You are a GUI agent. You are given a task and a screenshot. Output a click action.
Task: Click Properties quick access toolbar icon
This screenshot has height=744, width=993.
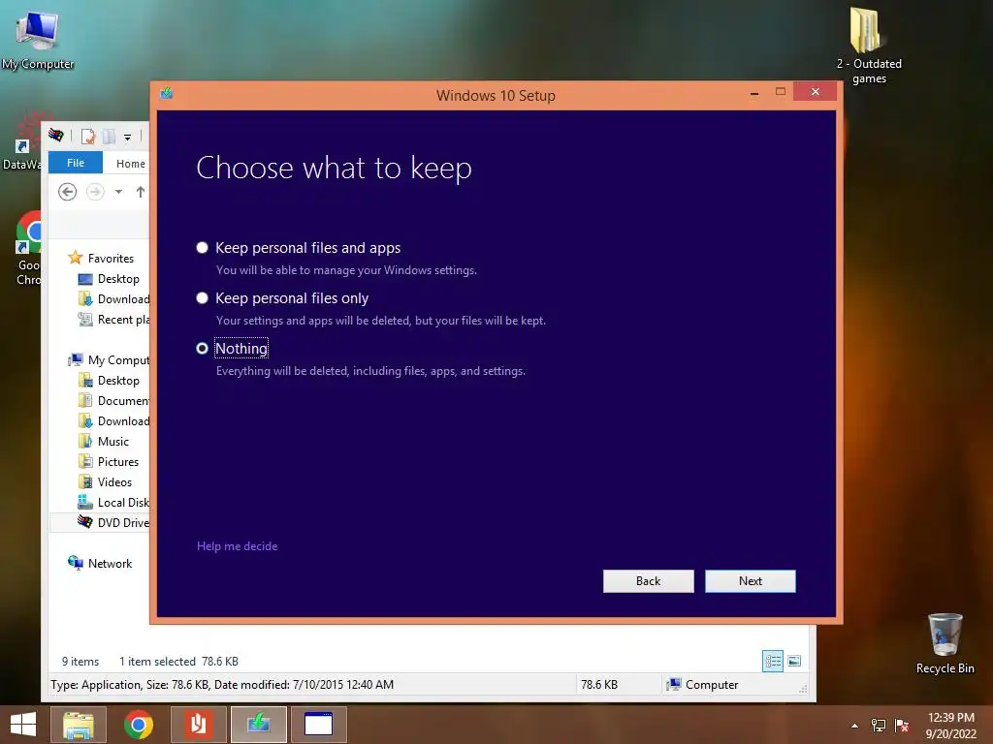[x=88, y=136]
